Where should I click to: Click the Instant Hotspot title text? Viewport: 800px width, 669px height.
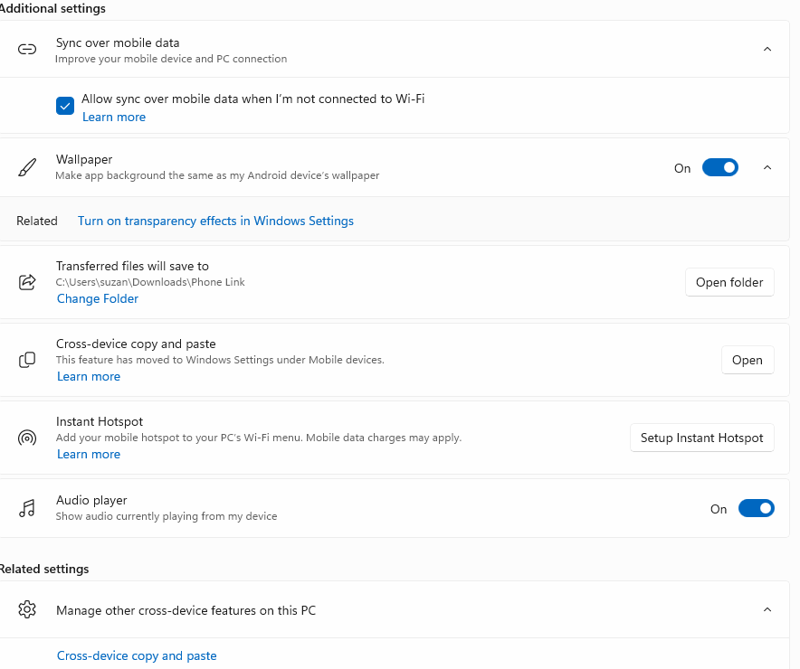(x=100, y=422)
